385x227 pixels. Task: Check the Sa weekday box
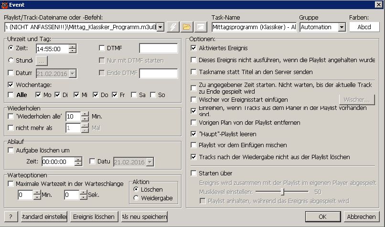click(x=134, y=95)
